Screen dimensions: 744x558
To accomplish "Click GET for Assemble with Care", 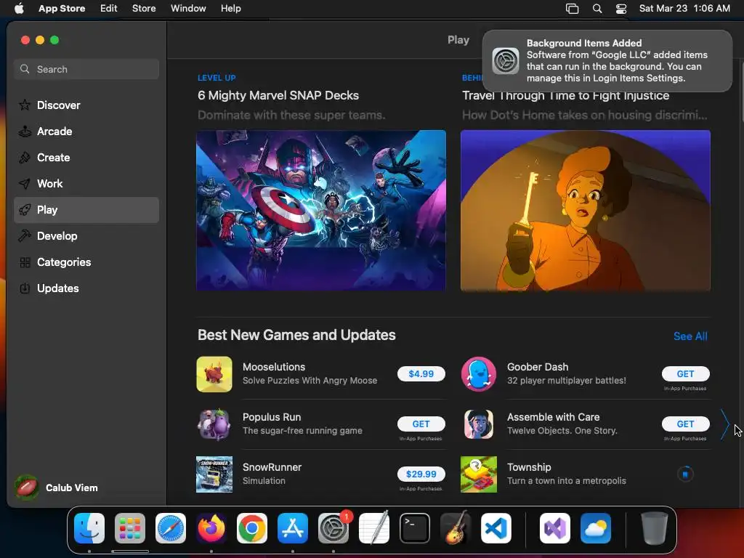I will pyautogui.click(x=686, y=424).
